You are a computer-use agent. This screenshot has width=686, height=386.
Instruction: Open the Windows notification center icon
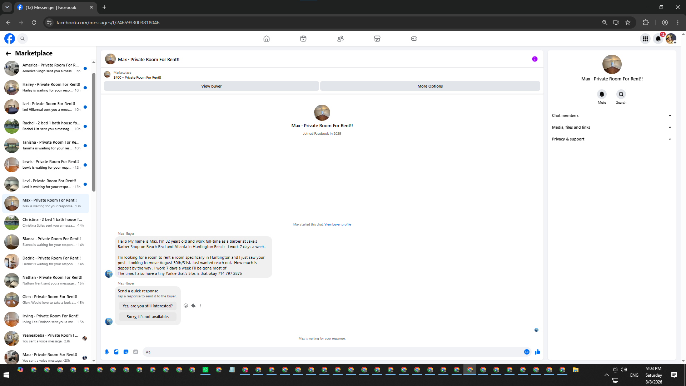point(674,375)
